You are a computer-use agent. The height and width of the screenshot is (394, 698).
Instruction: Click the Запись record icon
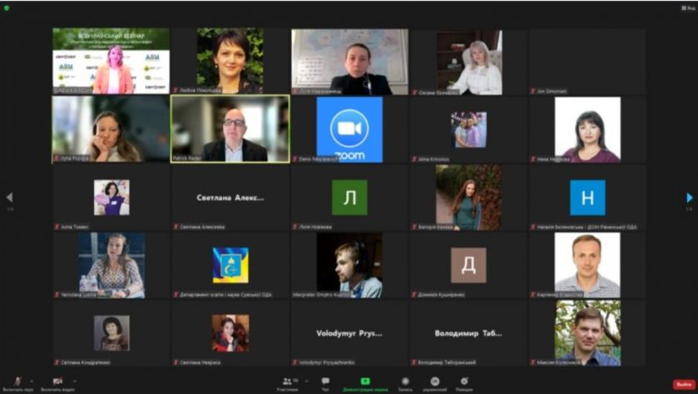[405, 381]
